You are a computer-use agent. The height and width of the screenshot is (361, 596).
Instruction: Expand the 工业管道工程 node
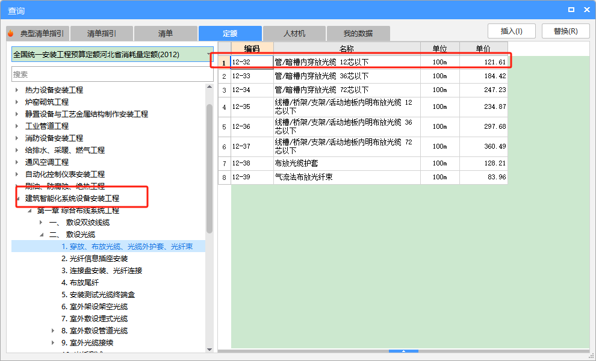point(17,126)
